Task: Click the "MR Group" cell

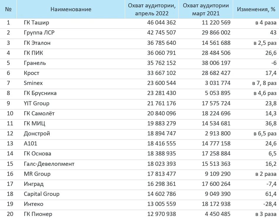Action: click(37, 174)
